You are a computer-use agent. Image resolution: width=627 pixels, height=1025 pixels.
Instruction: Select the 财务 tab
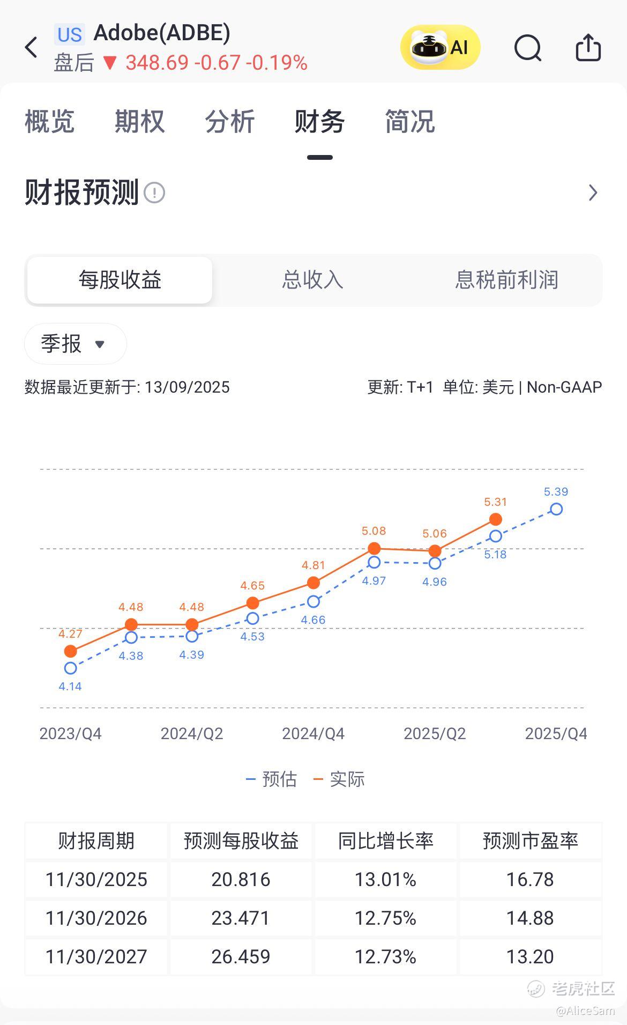[x=319, y=121]
